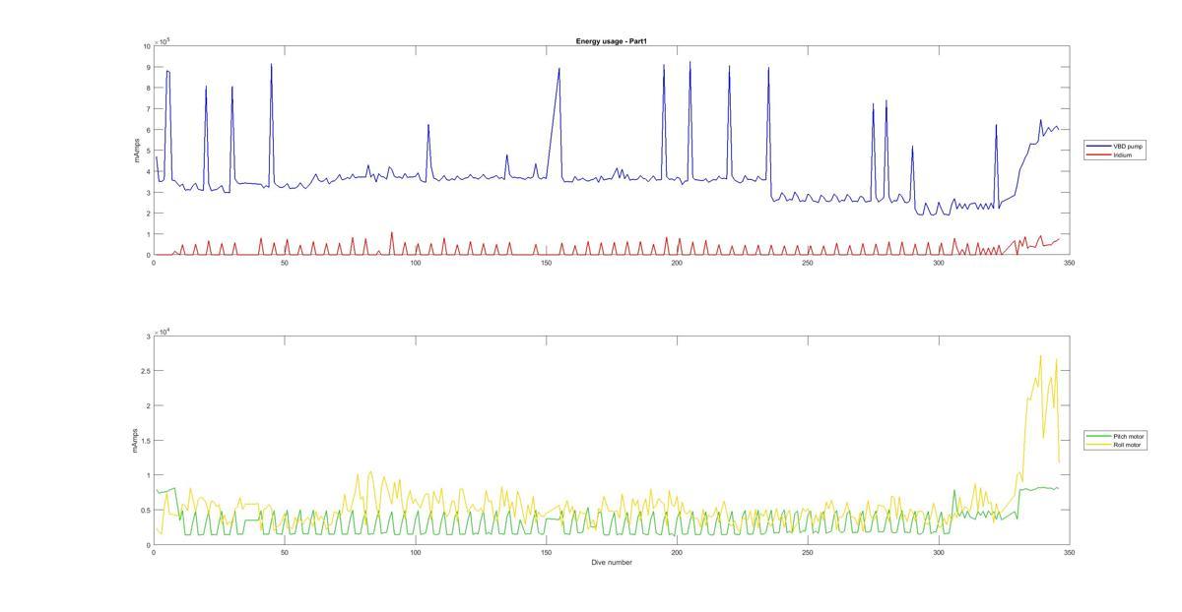Click the blue line sample beside VBD pump
Viewport: 1182px width, 612px height.
pyautogui.click(x=1098, y=147)
